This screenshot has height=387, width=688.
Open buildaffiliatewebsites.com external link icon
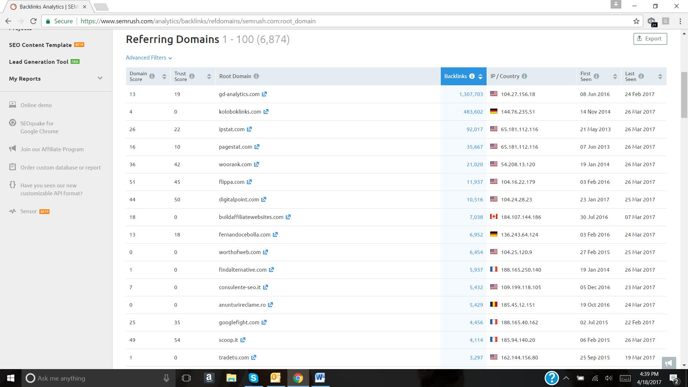288,217
